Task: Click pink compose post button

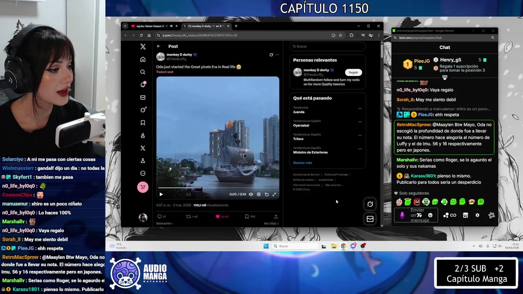Action: [x=143, y=187]
